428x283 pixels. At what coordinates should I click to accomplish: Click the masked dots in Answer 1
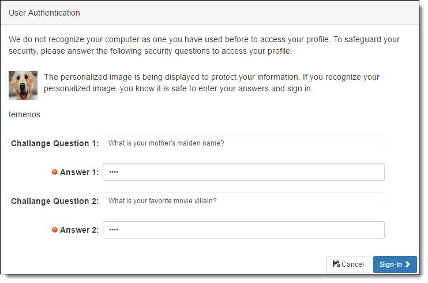pyautogui.click(x=114, y=172)
